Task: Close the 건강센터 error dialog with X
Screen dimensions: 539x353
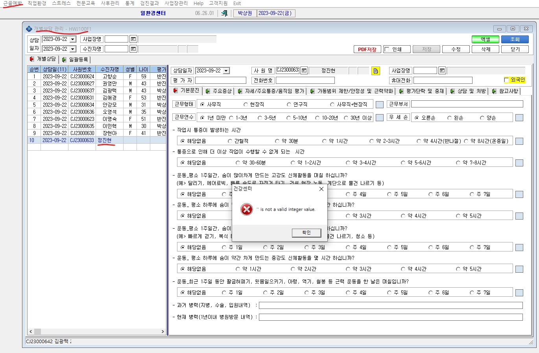Action: point(321,189)
